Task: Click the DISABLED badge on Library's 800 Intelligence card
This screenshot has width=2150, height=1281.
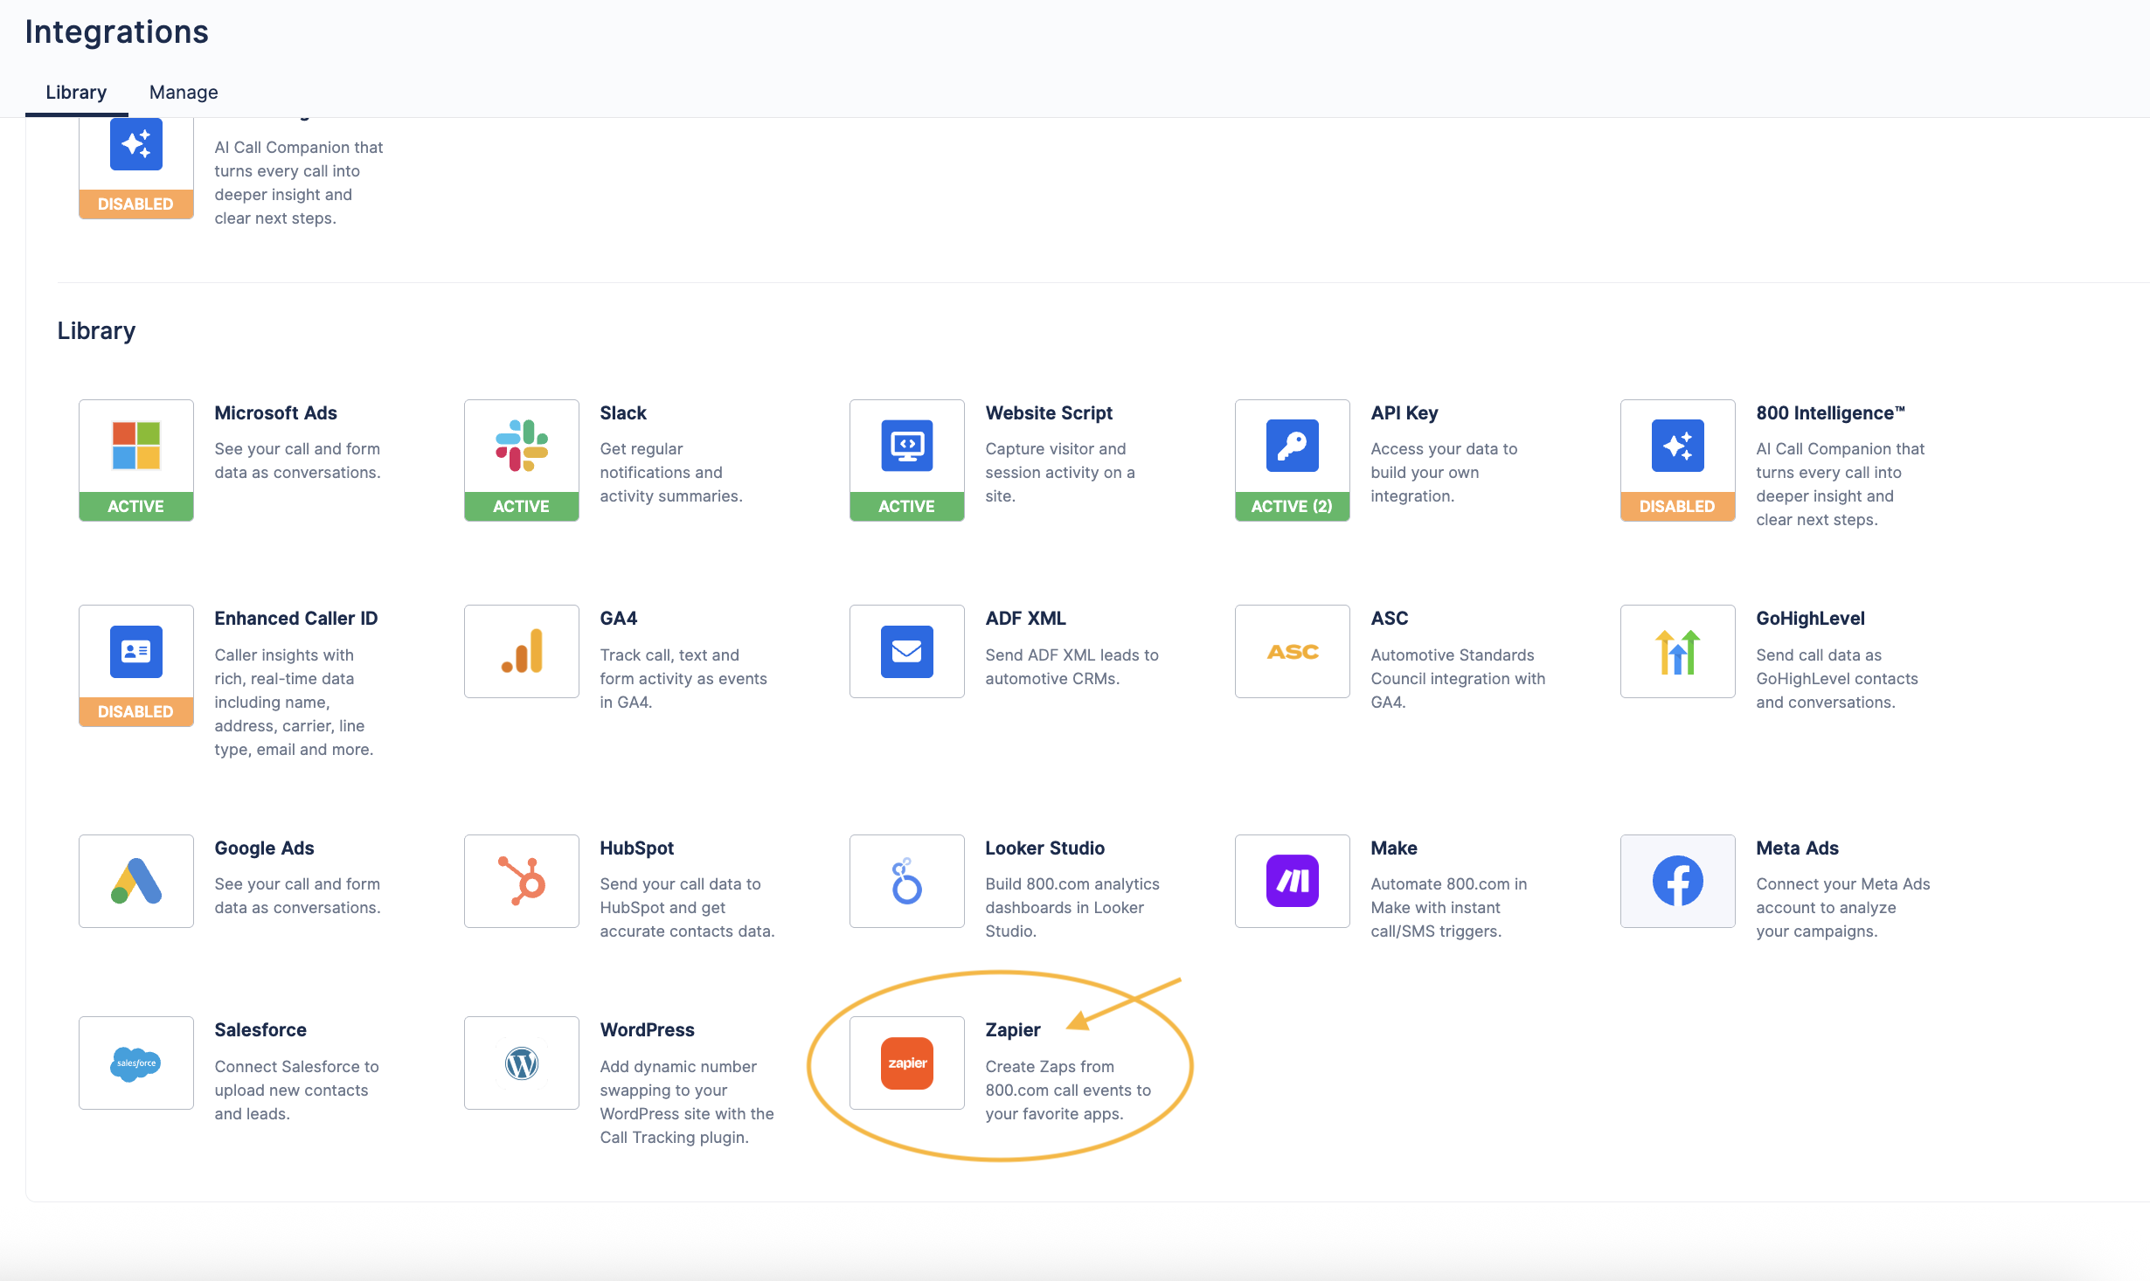Action: pyautogui.click(x=1678, y=507)
